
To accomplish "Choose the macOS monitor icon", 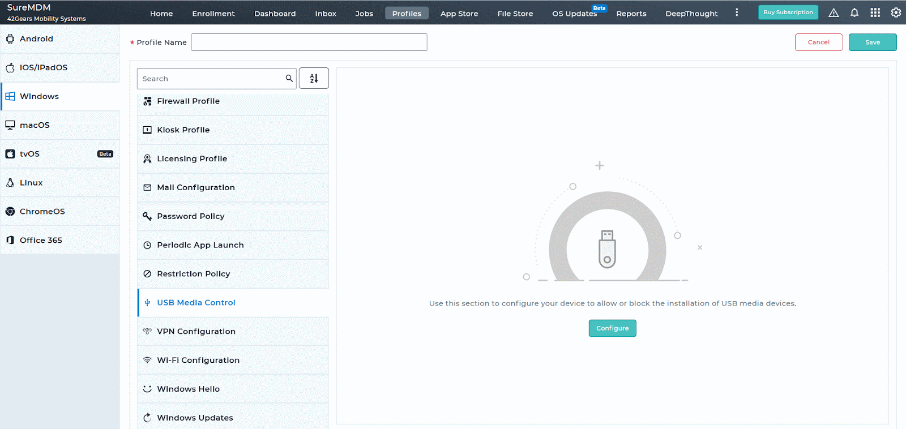I will tap(10, 125).
